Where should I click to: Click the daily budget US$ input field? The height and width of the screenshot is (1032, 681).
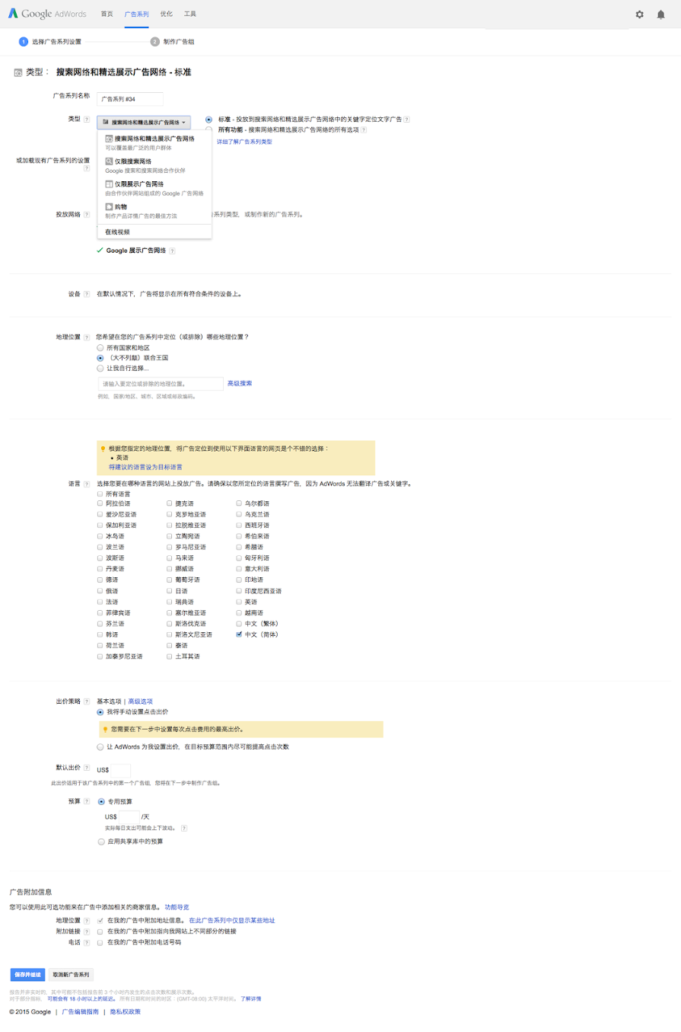point(129,817)
